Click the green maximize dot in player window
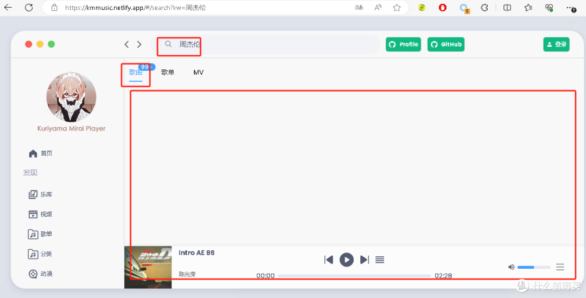This screenshot has width=586, height=298. pyautogui.click(x=51, y=44)
